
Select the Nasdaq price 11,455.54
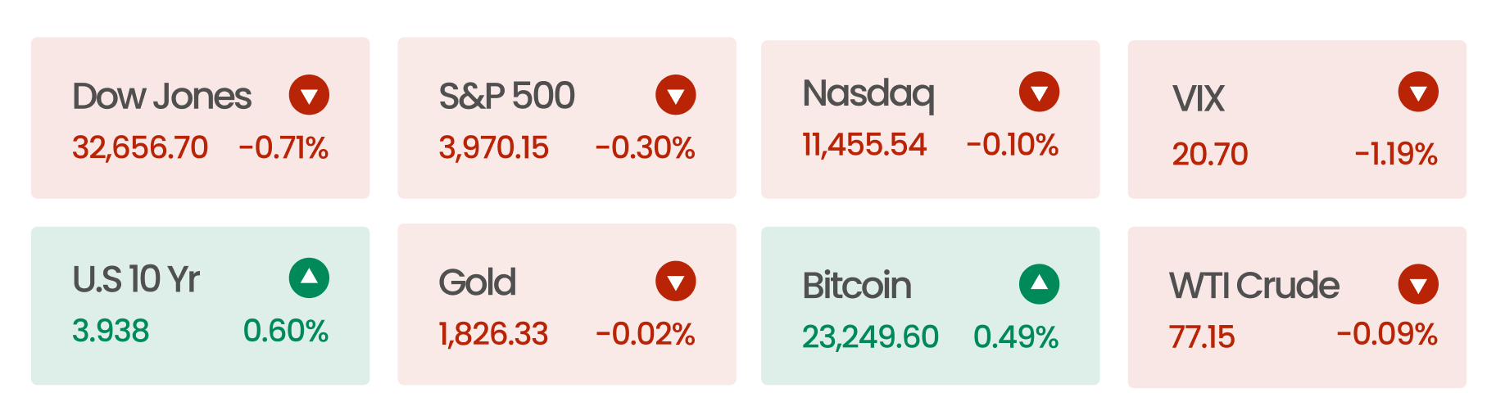tap(864, 145)
